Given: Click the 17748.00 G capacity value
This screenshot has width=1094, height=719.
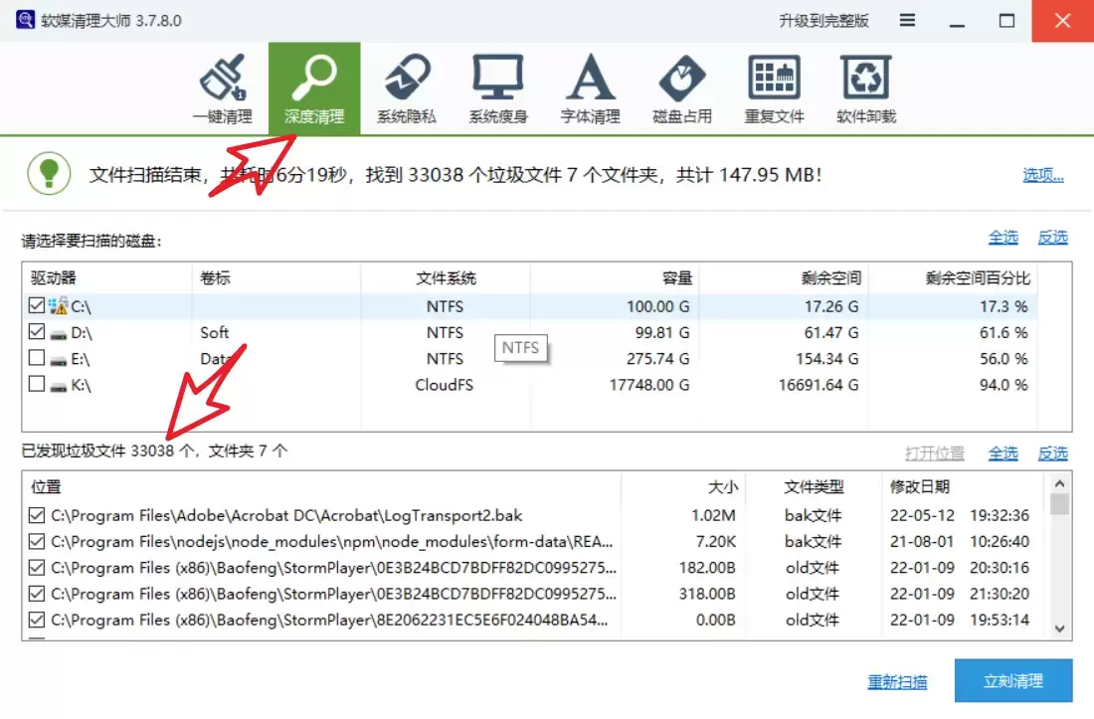Looking at the screenshot, I should click(648, 385).
